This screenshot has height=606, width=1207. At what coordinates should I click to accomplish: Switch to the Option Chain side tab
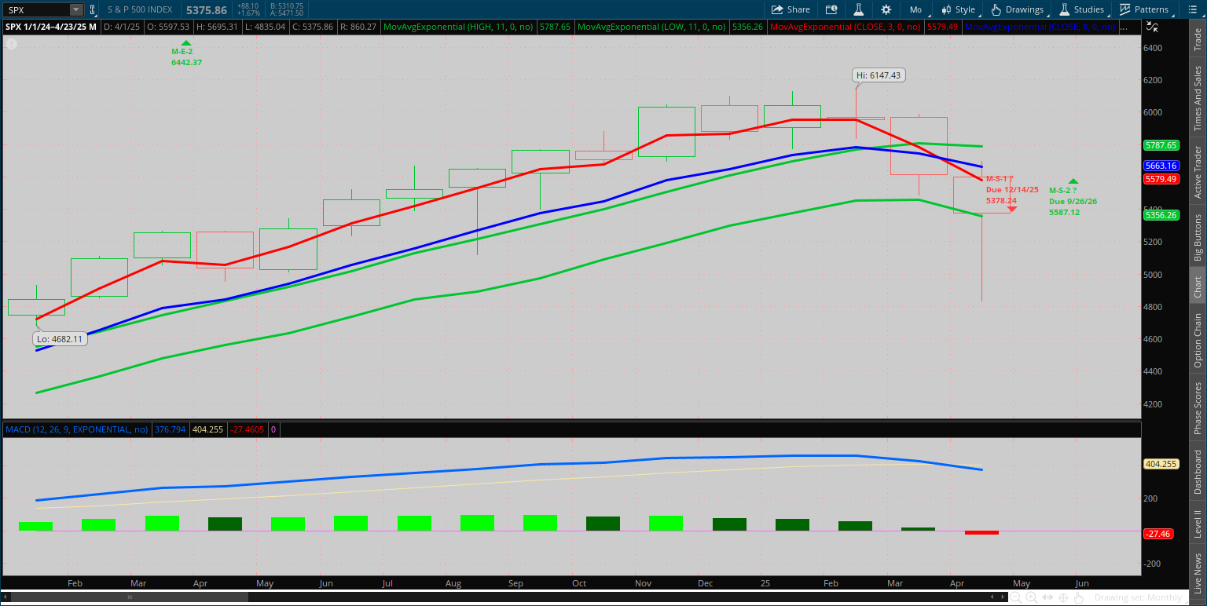(x=1198, y=340)
